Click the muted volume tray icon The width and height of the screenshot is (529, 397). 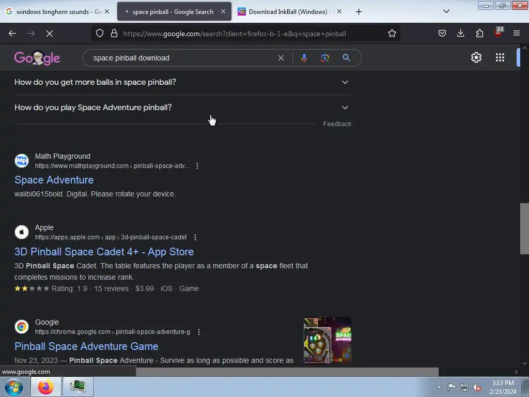tap(477, 388)
